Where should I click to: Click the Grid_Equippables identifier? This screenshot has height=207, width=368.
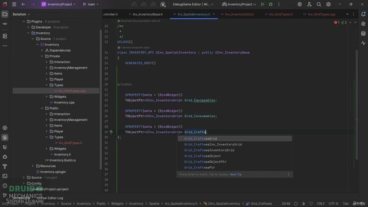200,101
